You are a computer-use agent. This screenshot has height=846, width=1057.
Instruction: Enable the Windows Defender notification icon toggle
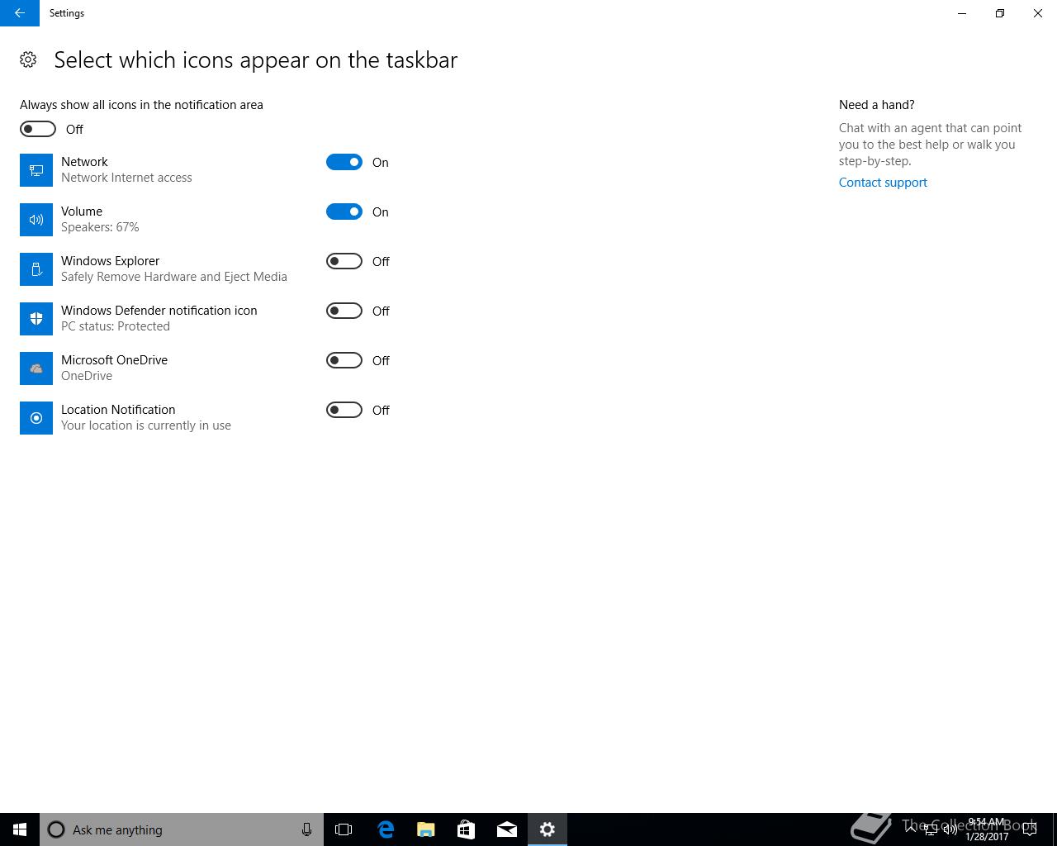click(x=344, y=311)
